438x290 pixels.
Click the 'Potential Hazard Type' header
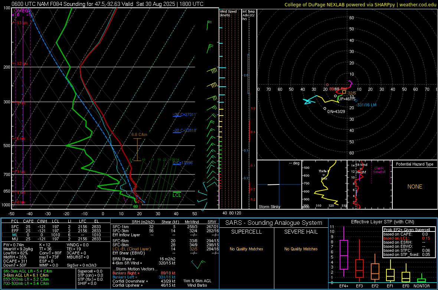point(415,164)
